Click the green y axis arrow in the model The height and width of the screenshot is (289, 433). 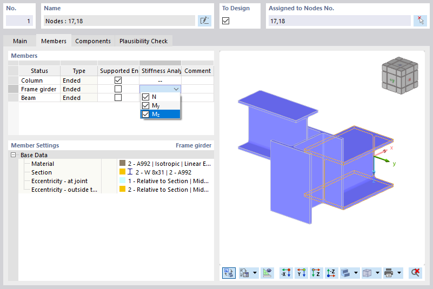point(382,159)
